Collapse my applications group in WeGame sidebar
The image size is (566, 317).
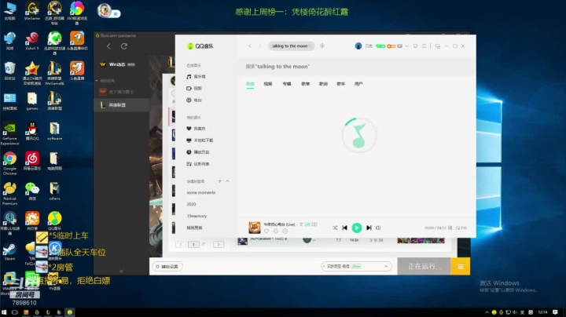pos(97,81)
